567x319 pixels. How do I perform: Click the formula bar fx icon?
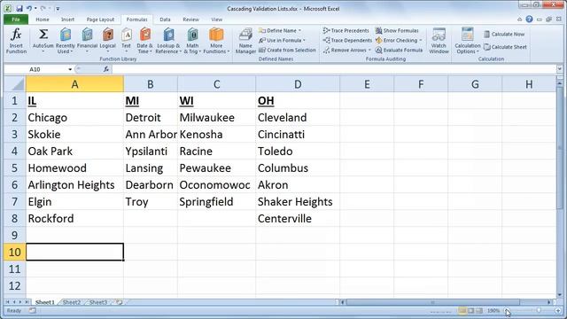[106, 69]
